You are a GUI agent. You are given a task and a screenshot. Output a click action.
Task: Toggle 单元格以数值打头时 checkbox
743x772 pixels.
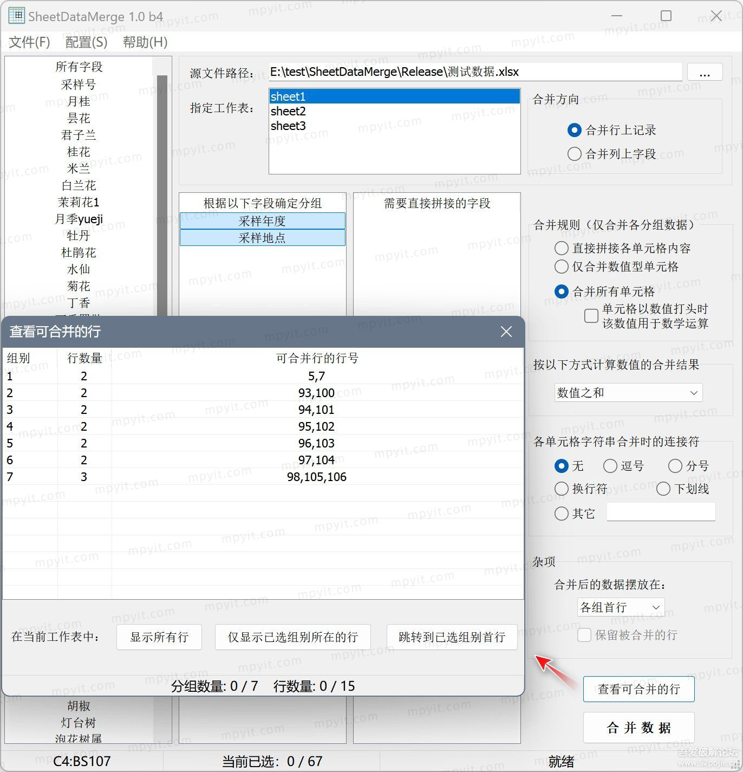click(591, 316)
